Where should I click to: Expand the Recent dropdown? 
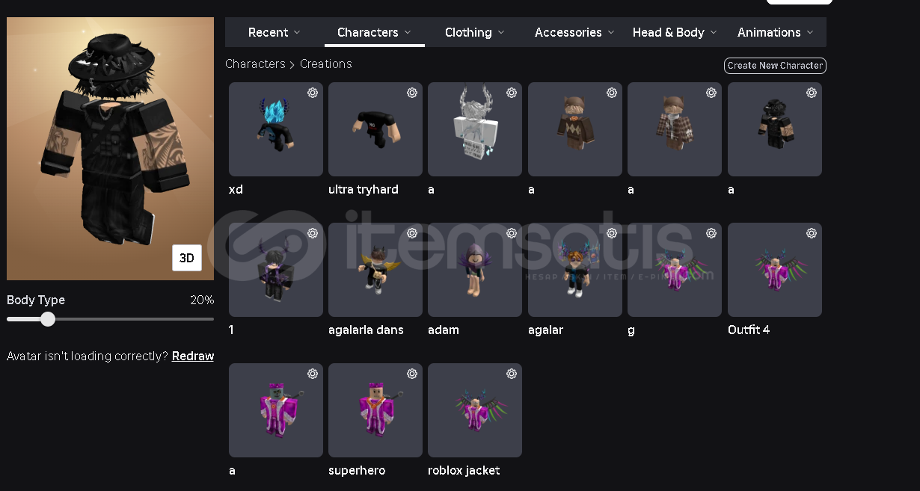[275, 32]
